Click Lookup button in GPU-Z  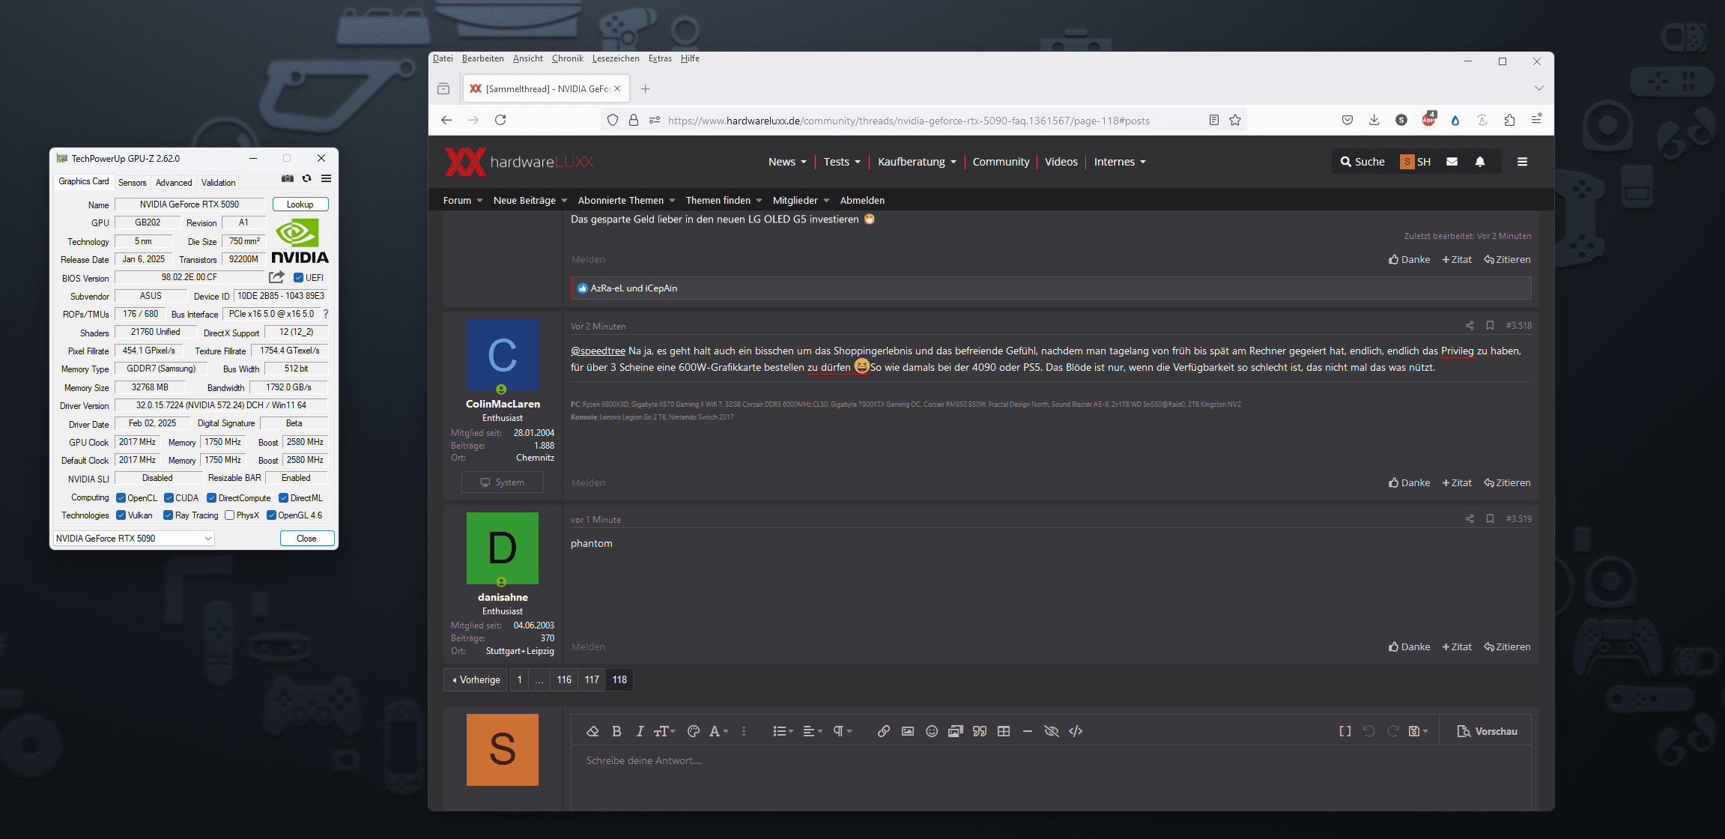tap(300, 205)
